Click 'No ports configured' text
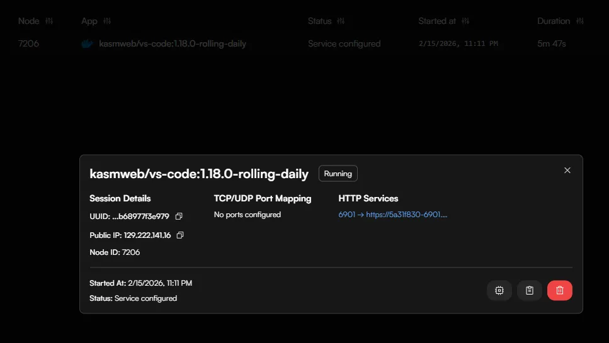609x343 pixels. click(248, 215)
